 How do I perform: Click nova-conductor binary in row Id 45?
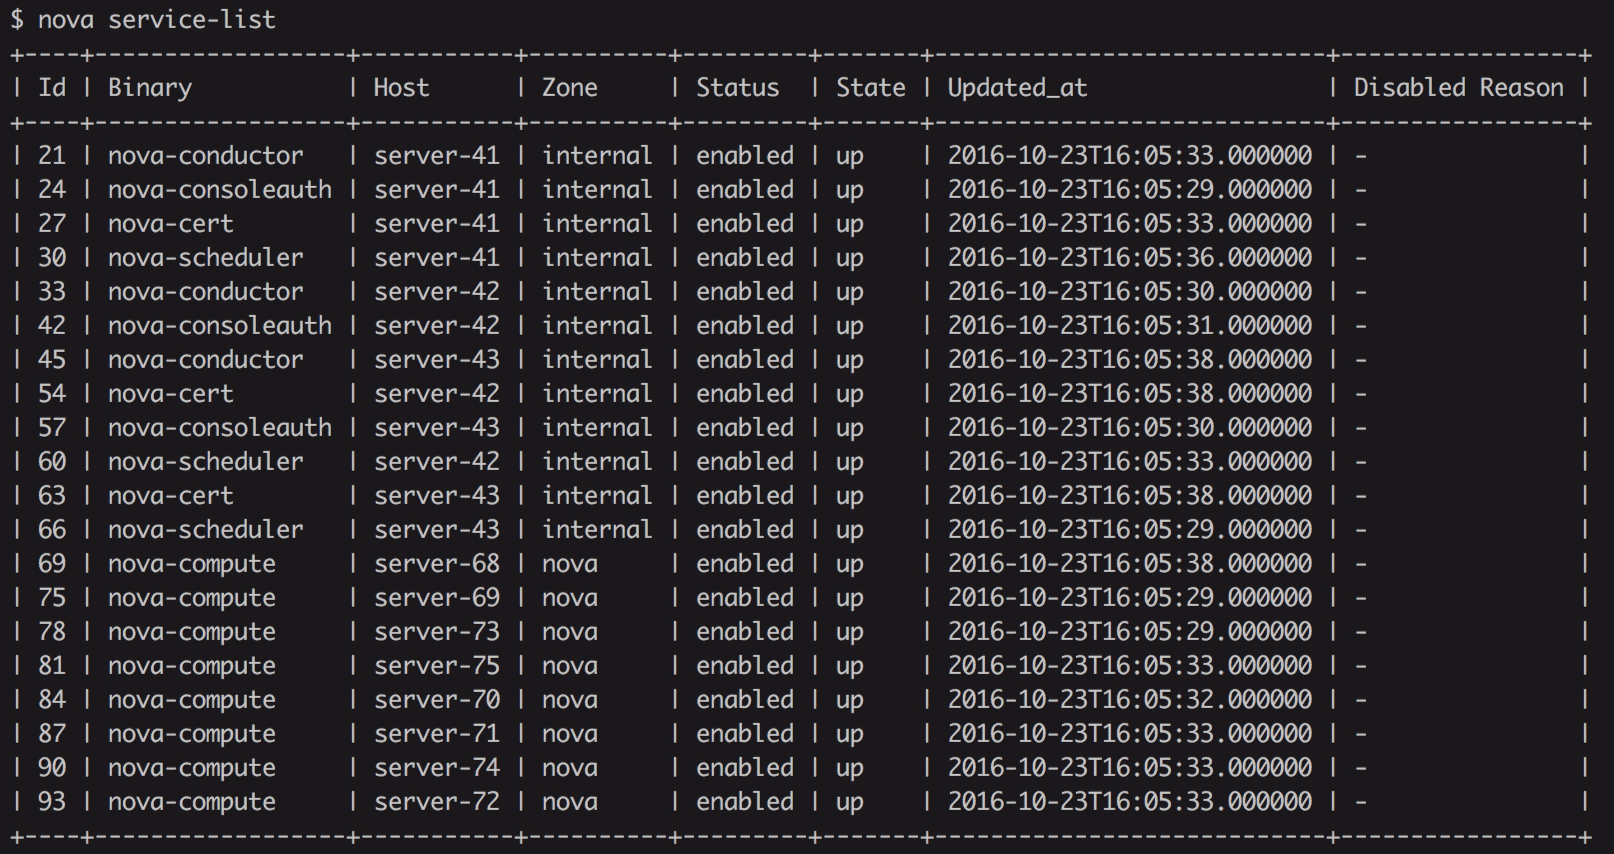(205, 360)
